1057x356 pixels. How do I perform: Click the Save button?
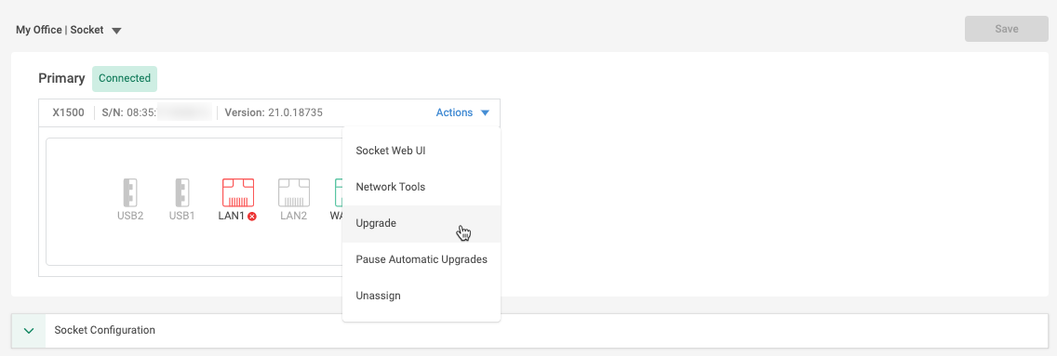[1007, 29]
